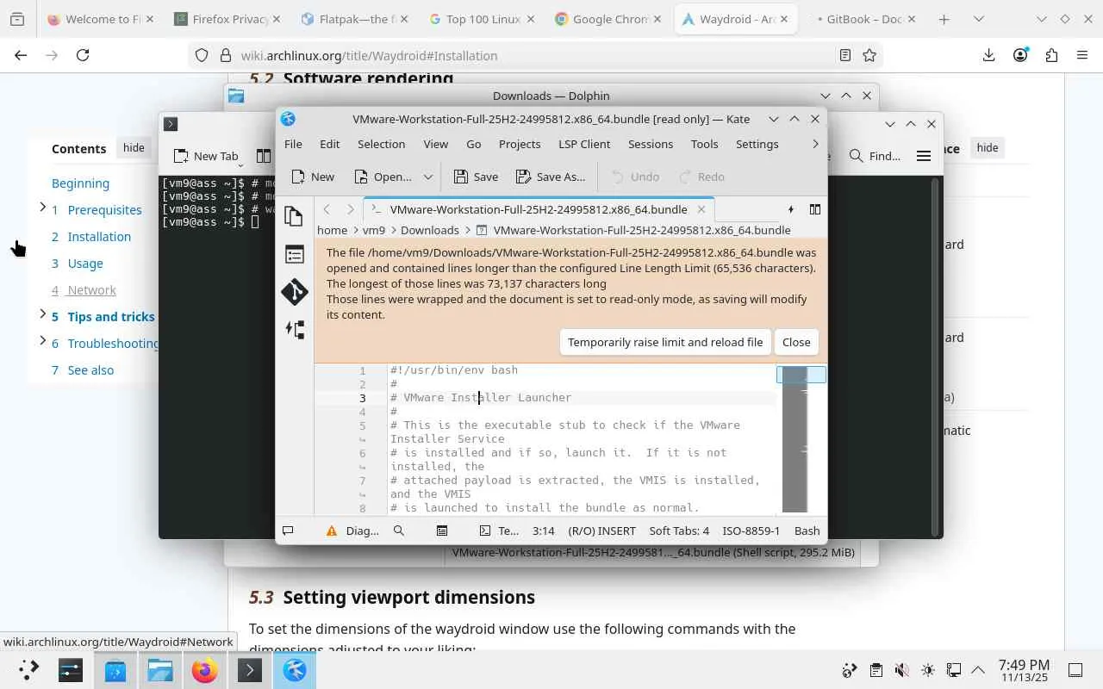Open the Diagnostics panel in Kate status bar
This screenshot has height=689, width=1103.
353,531
